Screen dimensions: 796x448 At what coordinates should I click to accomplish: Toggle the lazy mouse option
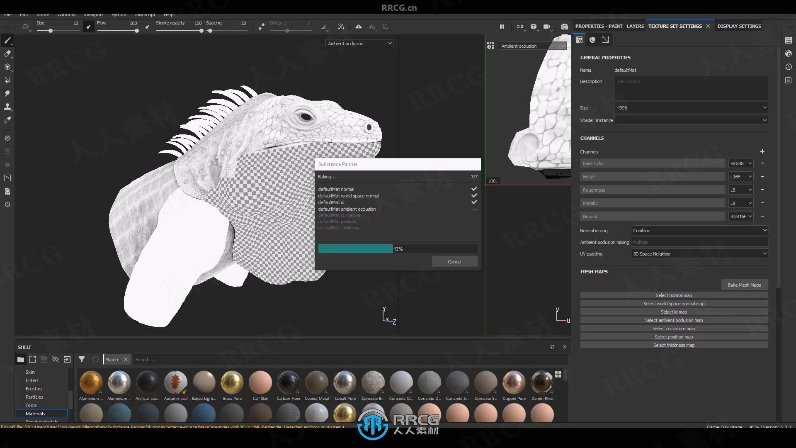(x=261, y=27)
